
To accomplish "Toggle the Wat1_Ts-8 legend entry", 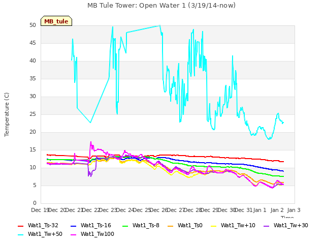I will coord(141,225).
